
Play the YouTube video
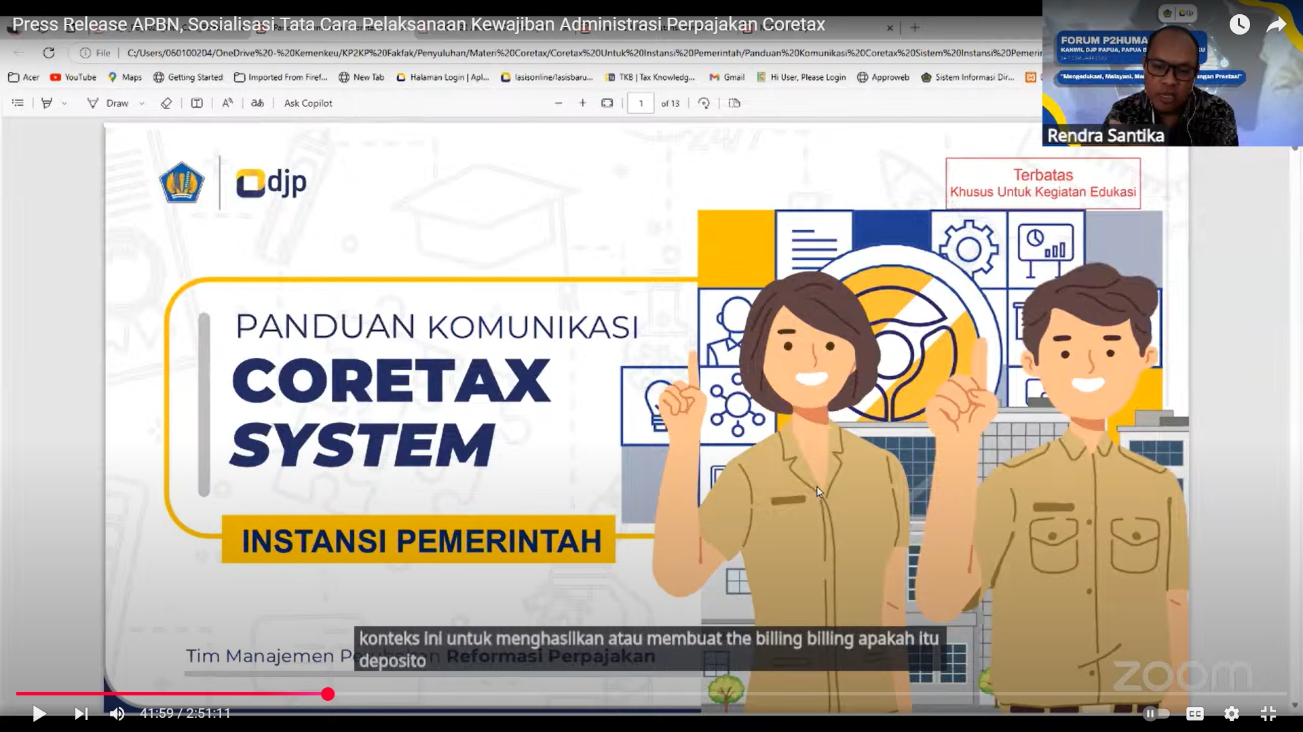tap(39, 713)
